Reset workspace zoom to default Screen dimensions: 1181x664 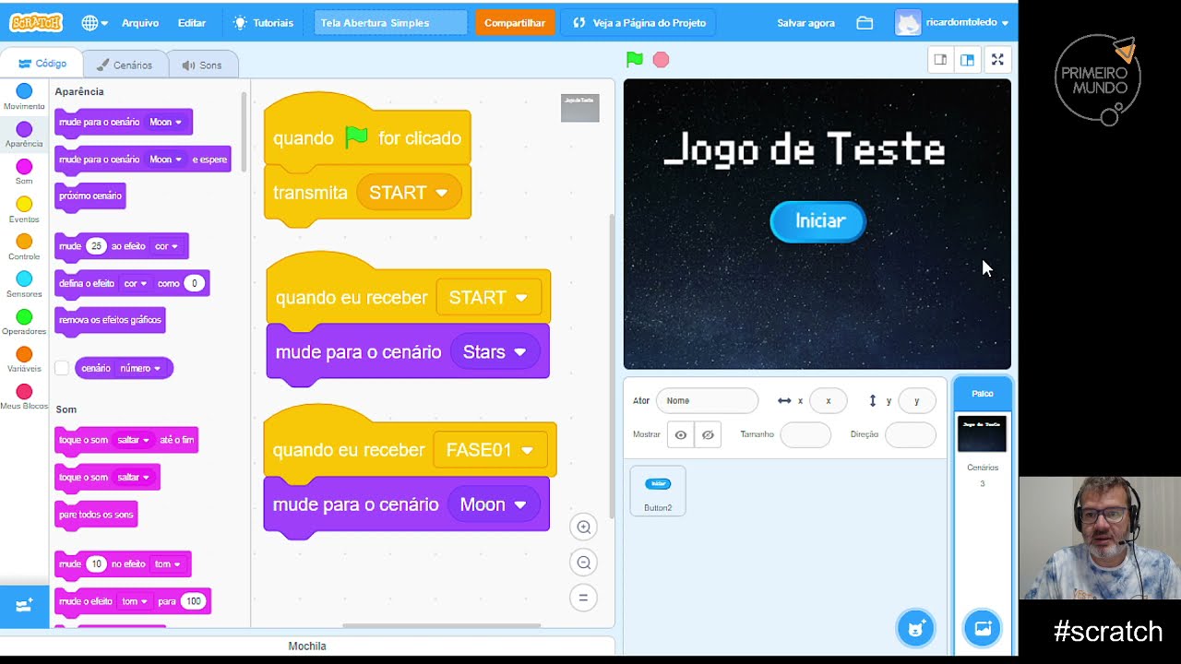583,598
